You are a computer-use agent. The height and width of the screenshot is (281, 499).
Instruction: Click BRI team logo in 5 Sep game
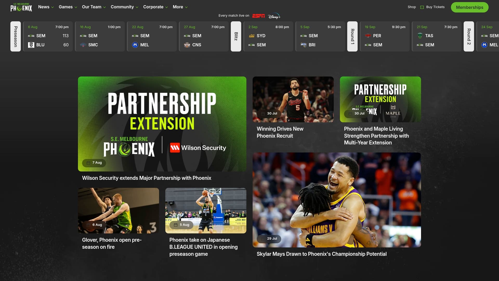click(x=304, y=45)
